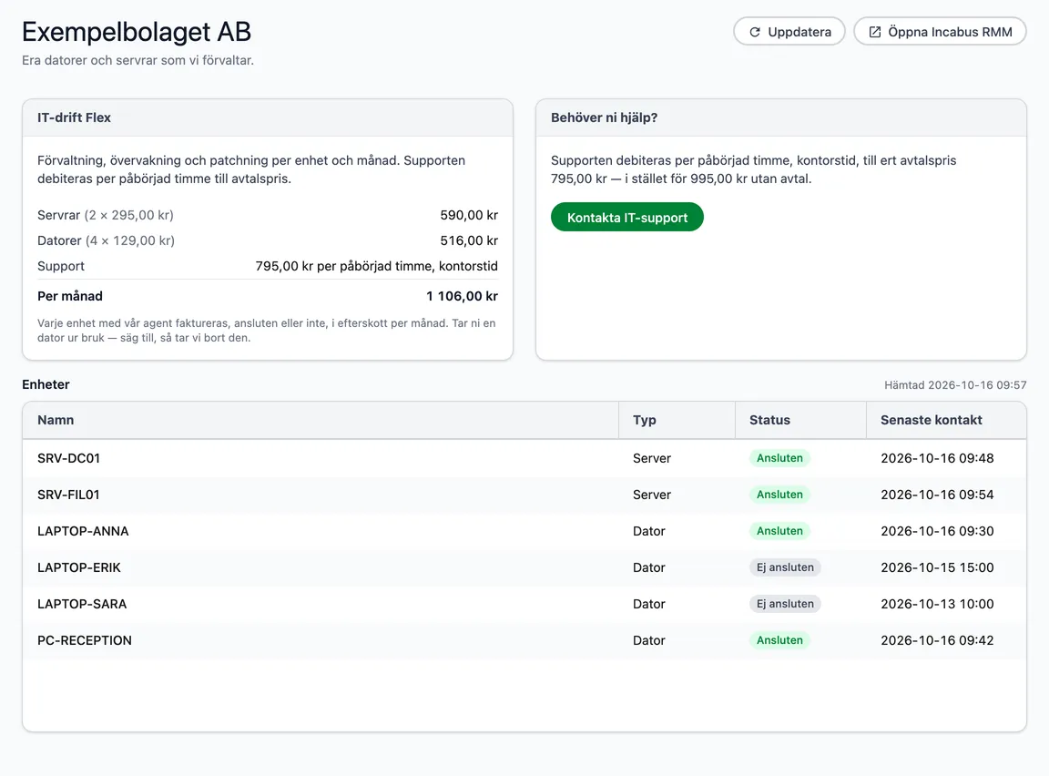Click the Hämtad 2026-10-16 09:57 timestamp

pyautogui.click(x=955, y=385)
